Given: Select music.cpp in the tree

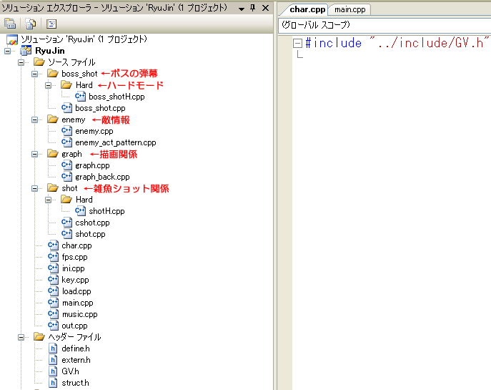Looking at the screenshot, I should (79, 314).
